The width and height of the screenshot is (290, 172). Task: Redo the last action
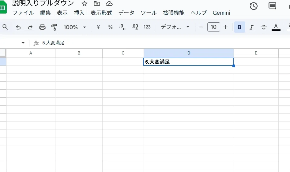click(30, 27)
